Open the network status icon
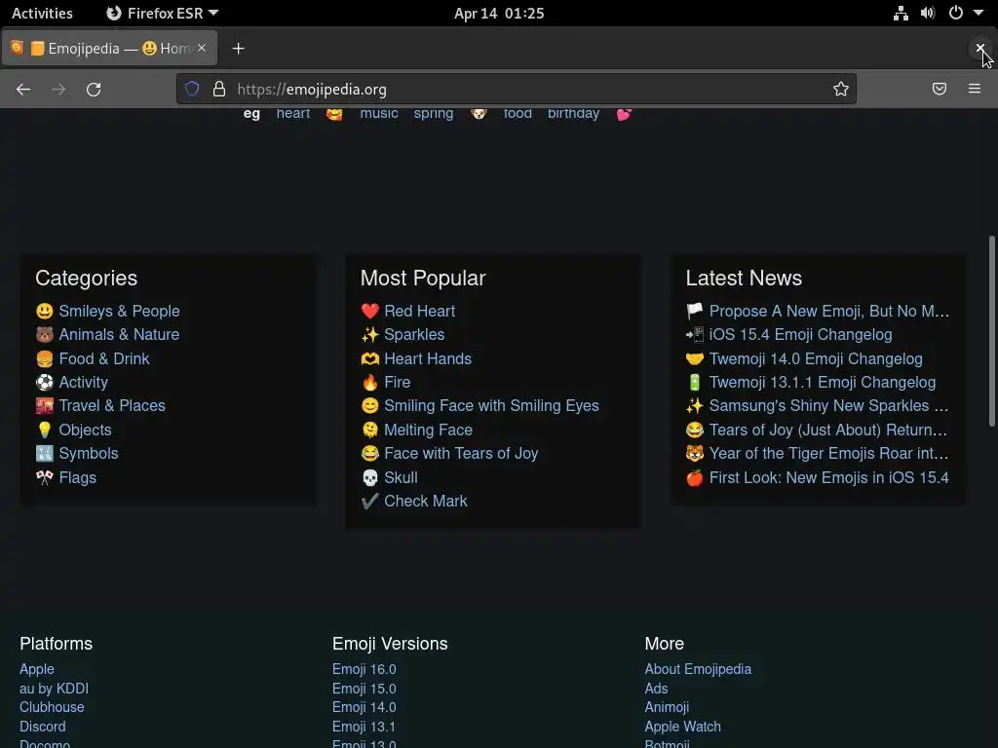 901,13
